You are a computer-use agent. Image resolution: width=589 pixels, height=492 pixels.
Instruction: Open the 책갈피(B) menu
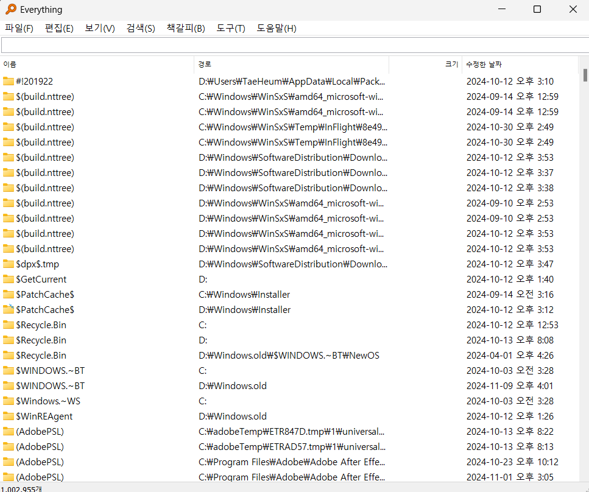(x=186, y=29)
